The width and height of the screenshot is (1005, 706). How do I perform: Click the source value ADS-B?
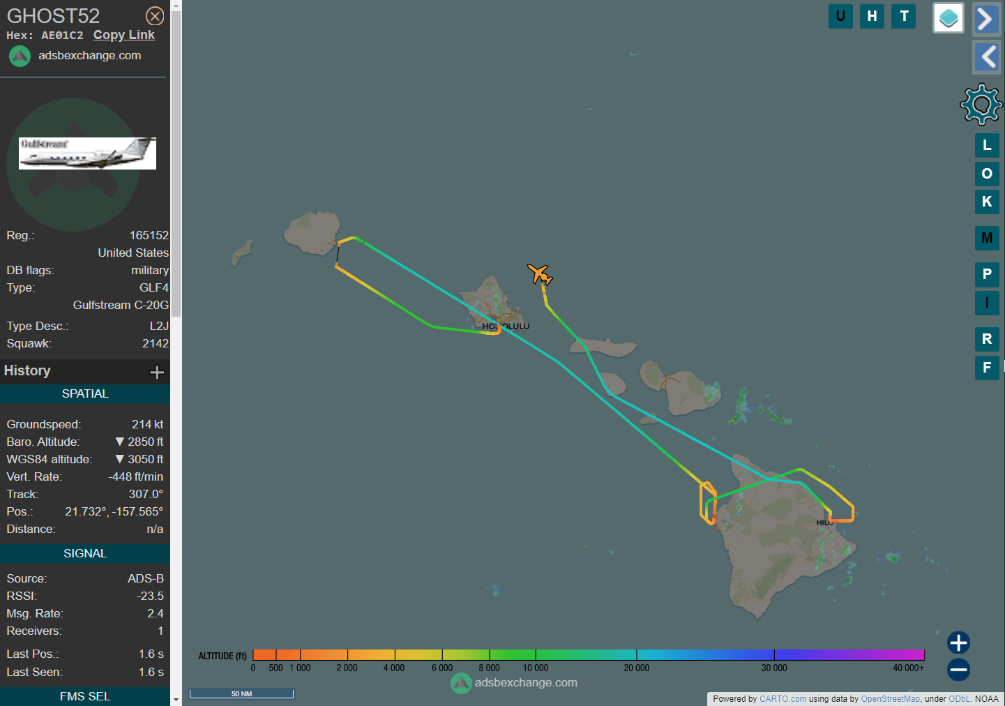pos(146,579)
